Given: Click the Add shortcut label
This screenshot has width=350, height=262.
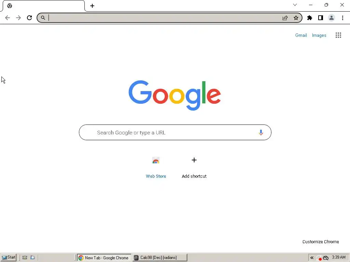Looking at the screenshot, I should coord(194,176).
